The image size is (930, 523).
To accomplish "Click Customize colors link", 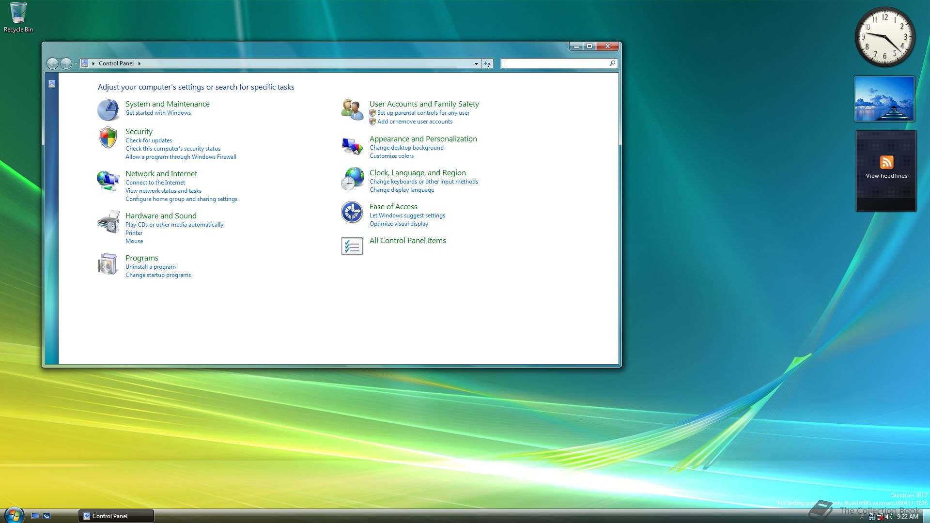I will [x=391, y=156].
